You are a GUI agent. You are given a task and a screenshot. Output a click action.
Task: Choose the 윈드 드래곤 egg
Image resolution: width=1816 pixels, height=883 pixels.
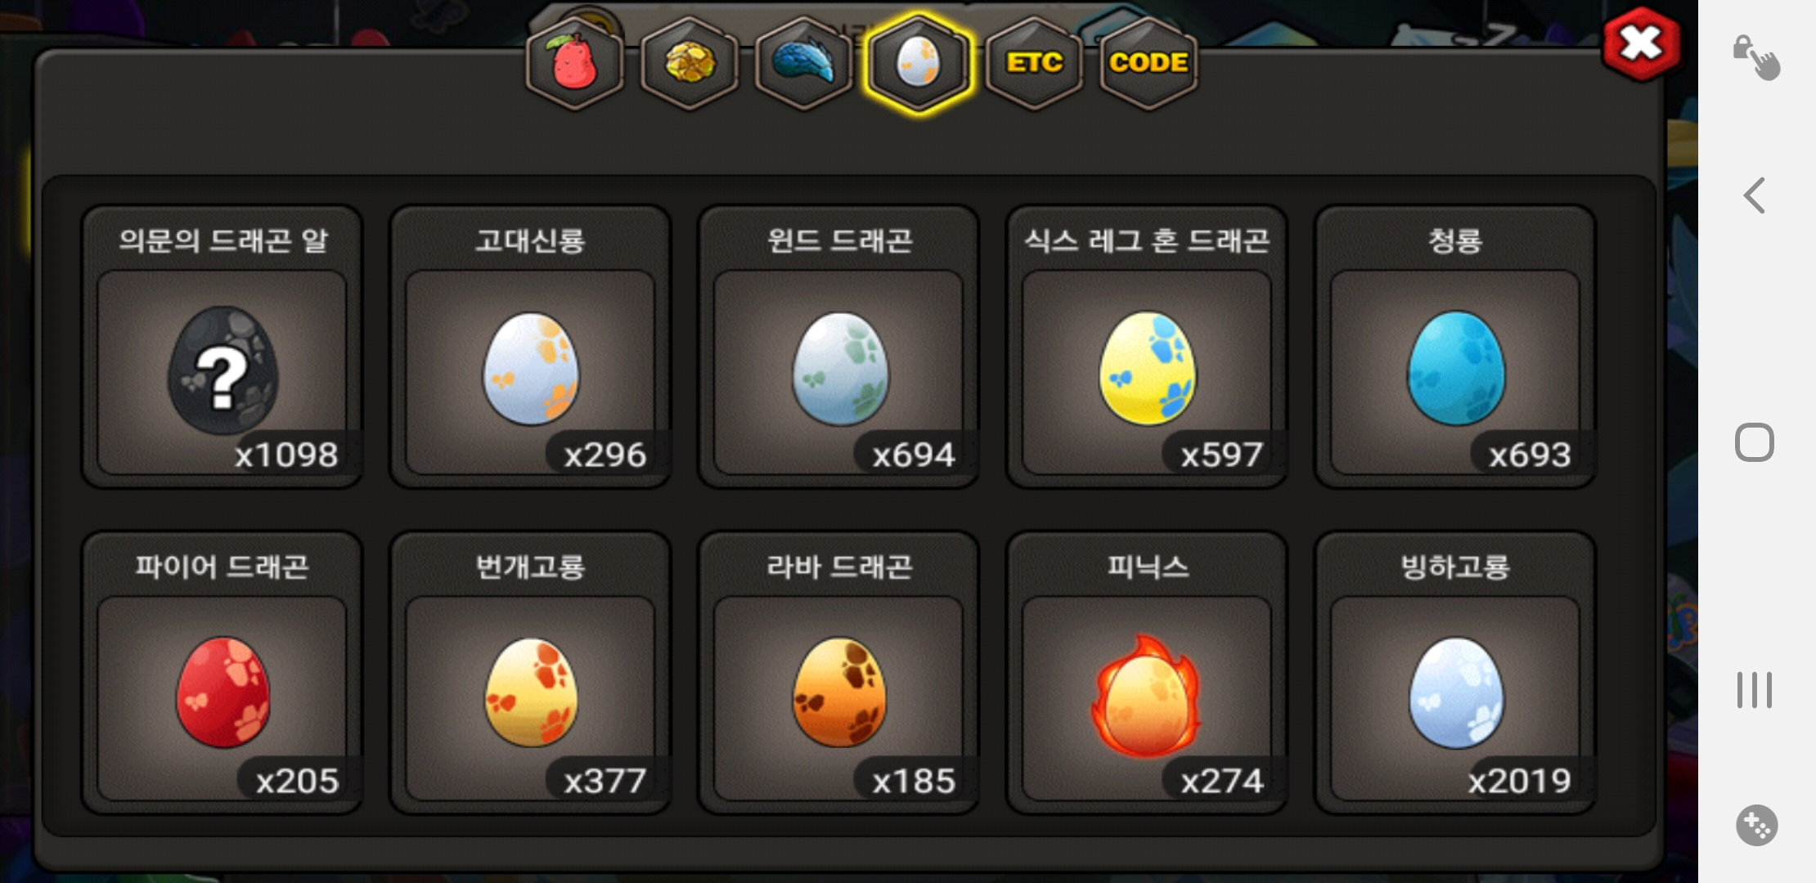pyautogui.click(x=838, y=347)
